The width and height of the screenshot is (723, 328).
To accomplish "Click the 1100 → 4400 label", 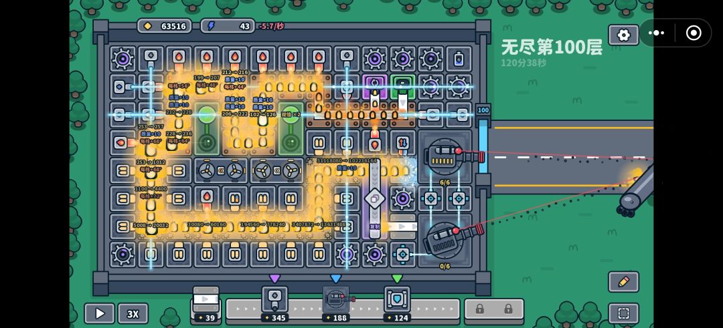I will (x=151, y=188).
